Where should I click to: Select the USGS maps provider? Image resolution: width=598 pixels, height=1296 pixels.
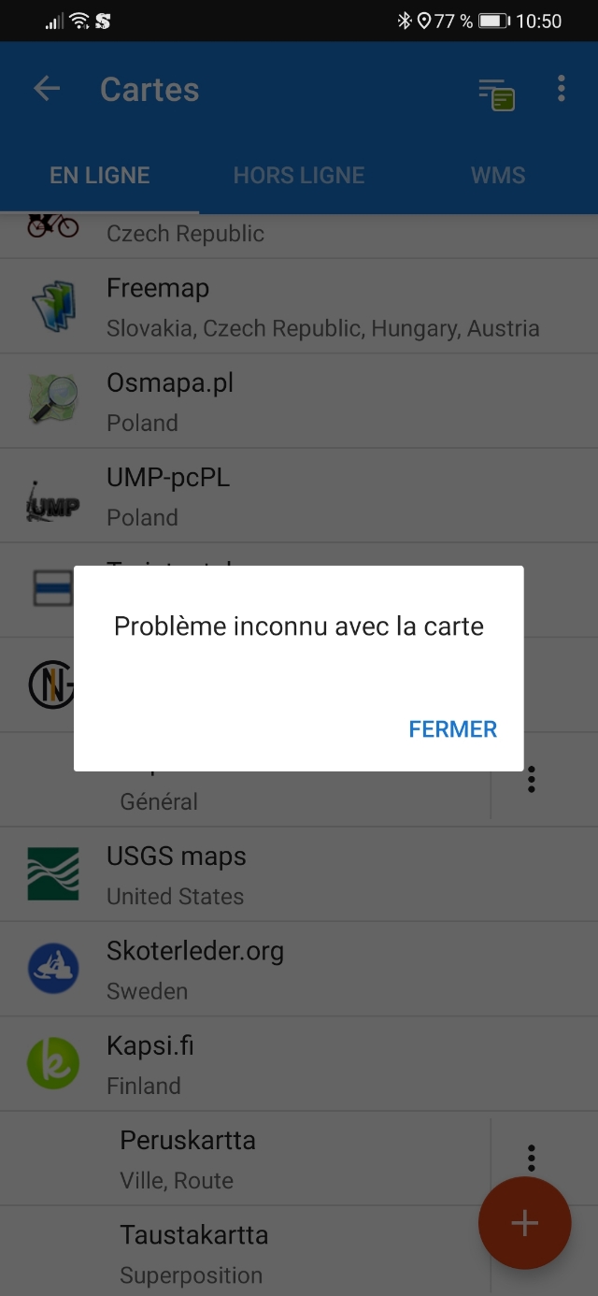click(x=299, y=874)
